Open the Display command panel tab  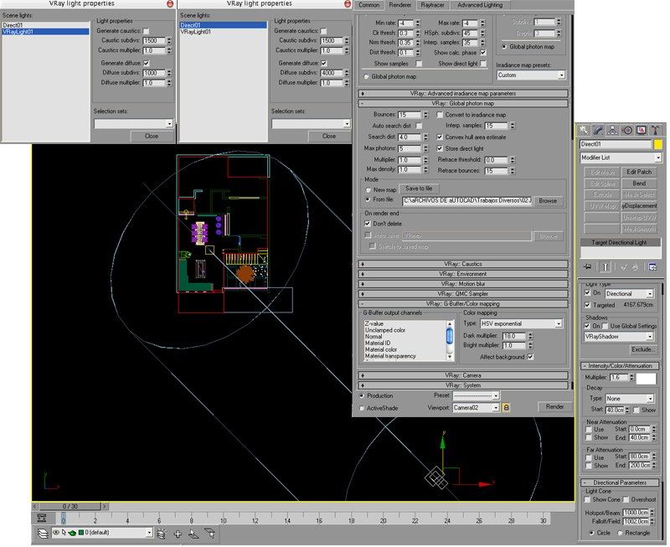(x=641, y=130)
